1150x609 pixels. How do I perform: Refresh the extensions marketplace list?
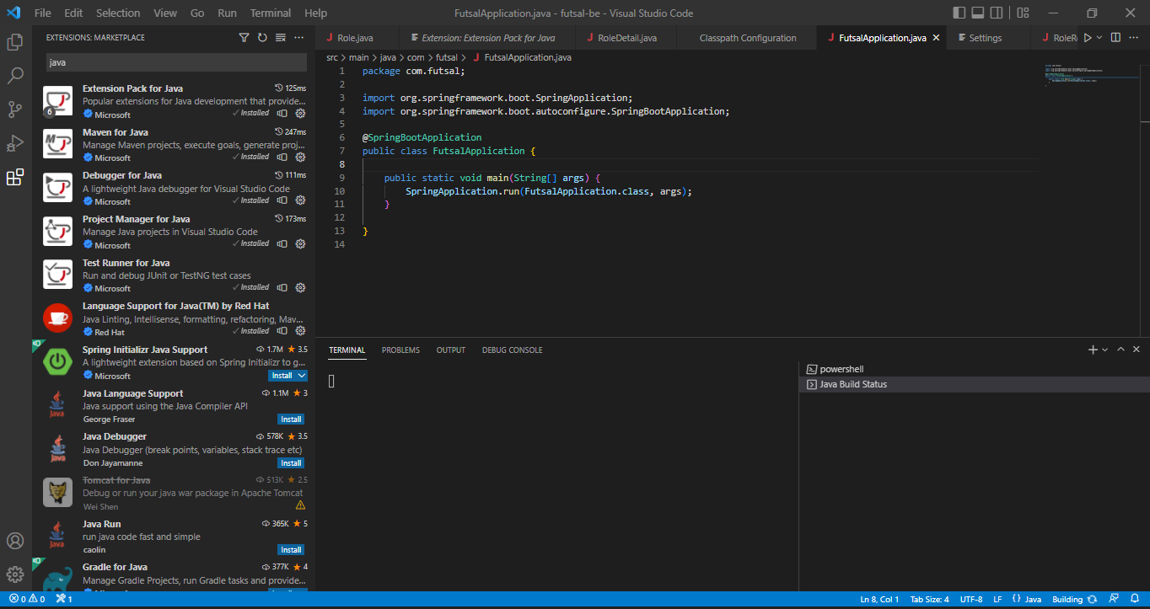pos(262,38)
